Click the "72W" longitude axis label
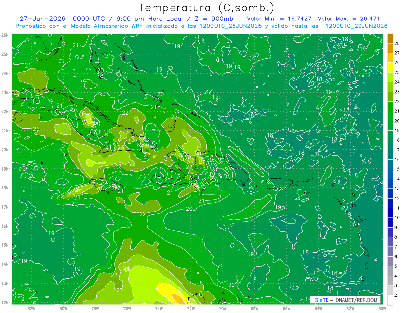The width and height of the screenshot is (406, 313). pos(191,308)
